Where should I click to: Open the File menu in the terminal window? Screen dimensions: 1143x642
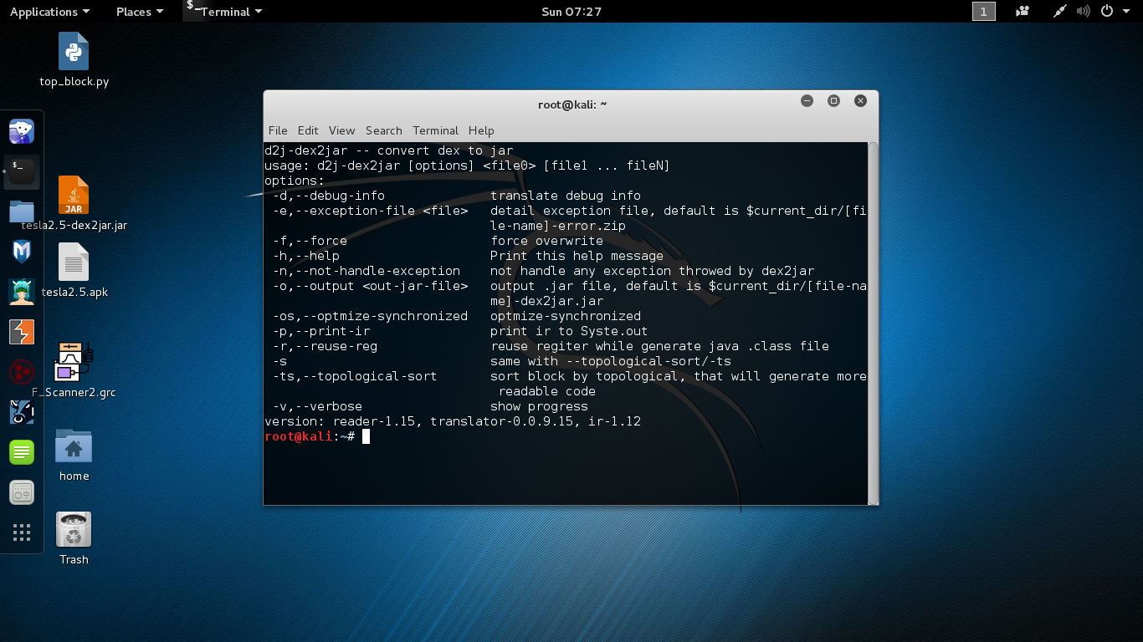click(x=278, y=130)
